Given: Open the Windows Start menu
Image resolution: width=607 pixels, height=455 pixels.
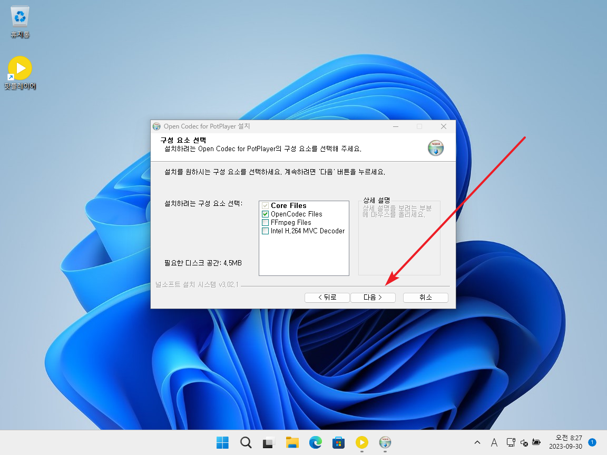Looking at the screenshot, I should click(222, 442).
